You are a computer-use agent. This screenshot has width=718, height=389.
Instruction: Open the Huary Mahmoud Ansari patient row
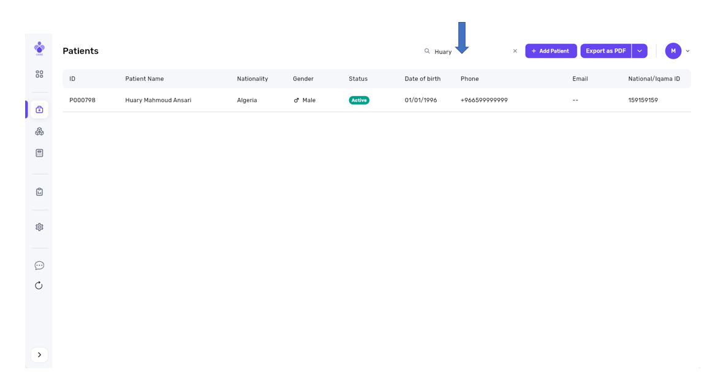(x=158, y=100)
